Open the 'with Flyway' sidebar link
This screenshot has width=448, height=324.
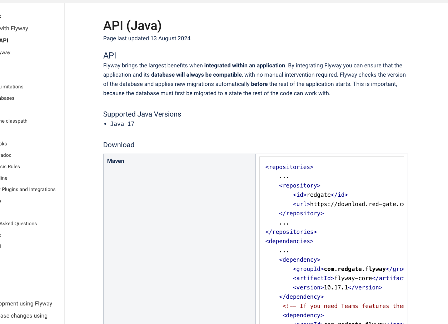[x=14, y=29]
